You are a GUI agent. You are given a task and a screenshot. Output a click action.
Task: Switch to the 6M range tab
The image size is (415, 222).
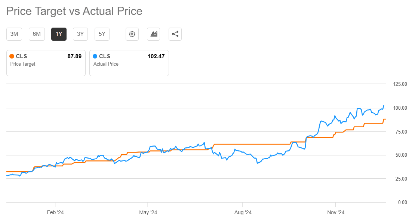coord(36,34)
